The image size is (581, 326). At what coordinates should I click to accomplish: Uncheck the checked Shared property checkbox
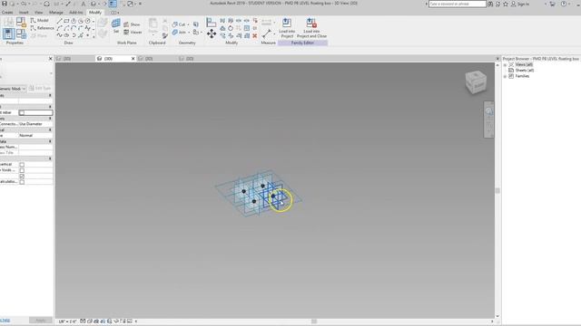[x=22, y=177]
